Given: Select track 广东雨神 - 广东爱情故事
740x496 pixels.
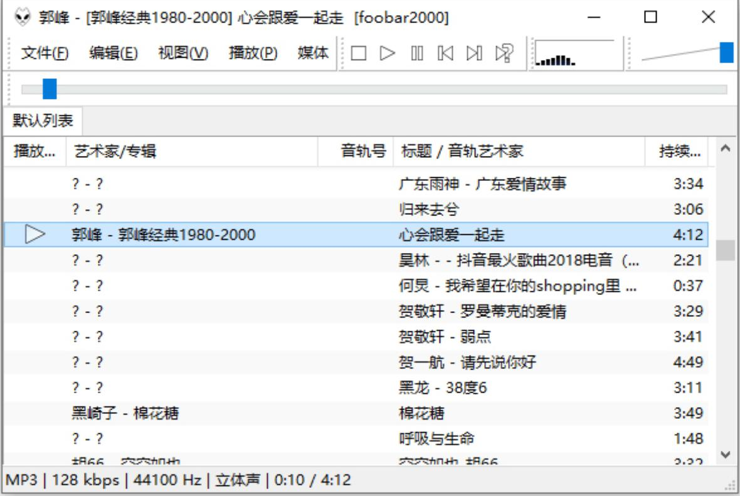Looking at the screenshot, I should point(356,183).
